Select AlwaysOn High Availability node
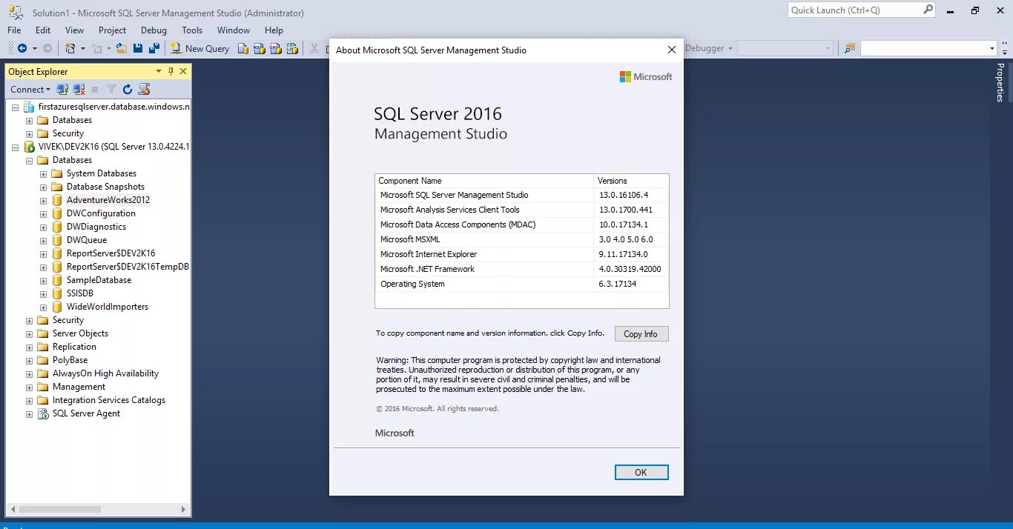Image resolution: width=1013 pixels, height=529 pixels. coord(105,373)
